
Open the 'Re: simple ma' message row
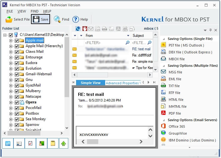click(112, 62)
